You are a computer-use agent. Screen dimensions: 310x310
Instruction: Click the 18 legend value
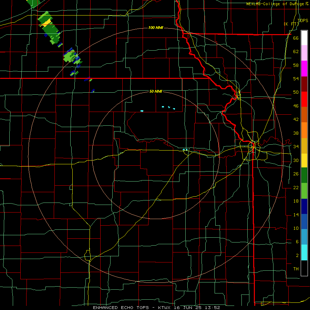click(296, 201)
